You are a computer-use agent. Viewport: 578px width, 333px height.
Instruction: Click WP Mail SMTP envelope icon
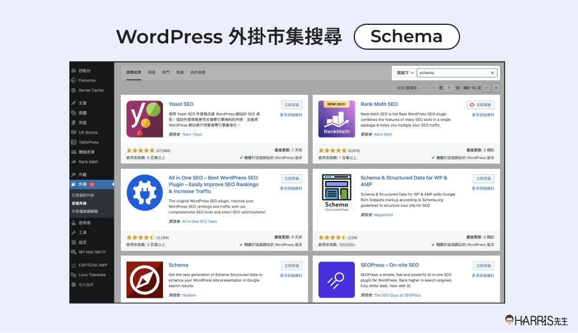(x=74, y=252)
